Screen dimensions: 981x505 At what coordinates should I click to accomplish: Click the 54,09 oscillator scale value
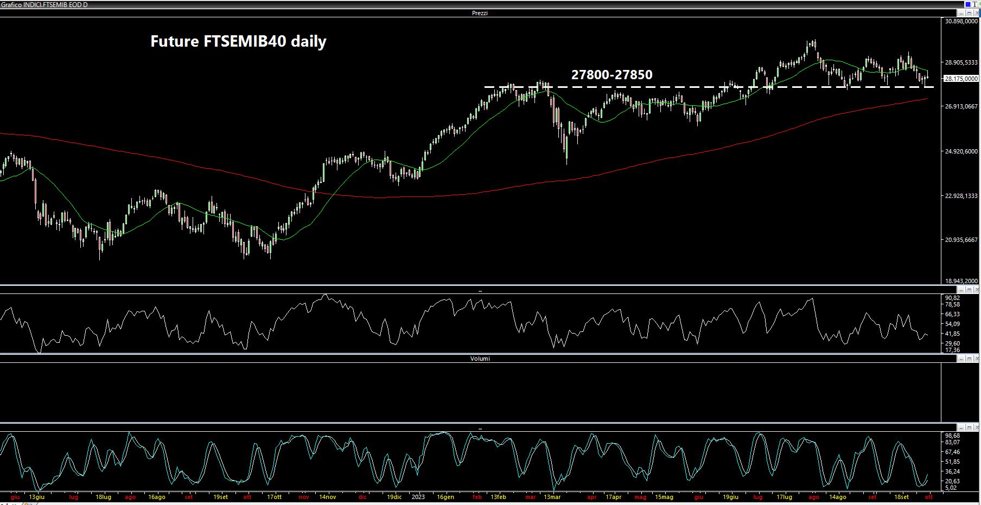pyautogui.click(x=952, y=324)
